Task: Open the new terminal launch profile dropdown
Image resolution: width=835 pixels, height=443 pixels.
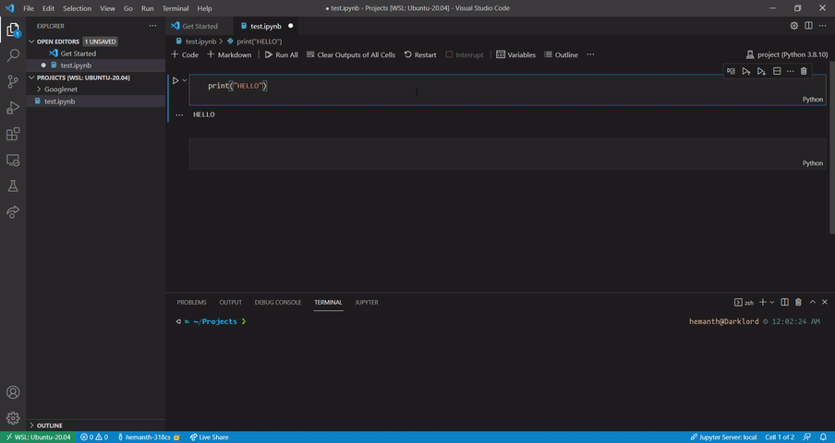Action: tap(771, 302)
